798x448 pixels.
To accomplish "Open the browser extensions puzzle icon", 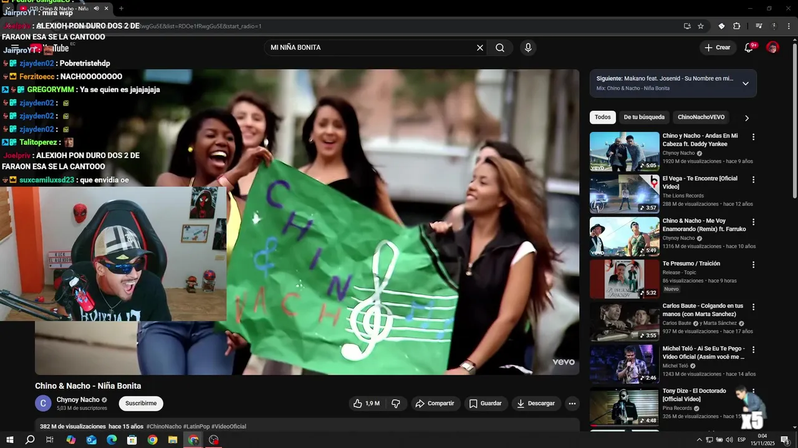I will [x=737, y=26].
